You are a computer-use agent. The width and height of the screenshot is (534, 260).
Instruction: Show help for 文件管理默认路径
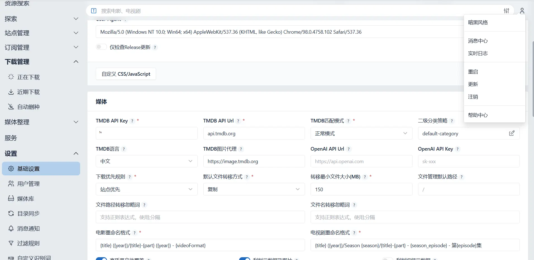click(462, 177)
